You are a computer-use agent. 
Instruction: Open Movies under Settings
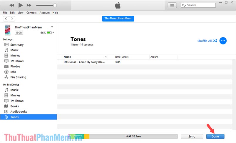pos(29,55)
